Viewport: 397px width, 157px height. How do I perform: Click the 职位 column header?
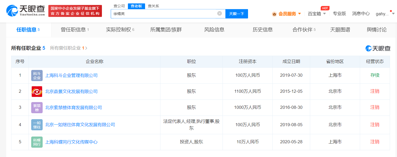[x=191, y=62]
